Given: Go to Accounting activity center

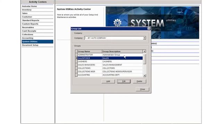Looking at the screenshot, I should [x=37, y=38].
